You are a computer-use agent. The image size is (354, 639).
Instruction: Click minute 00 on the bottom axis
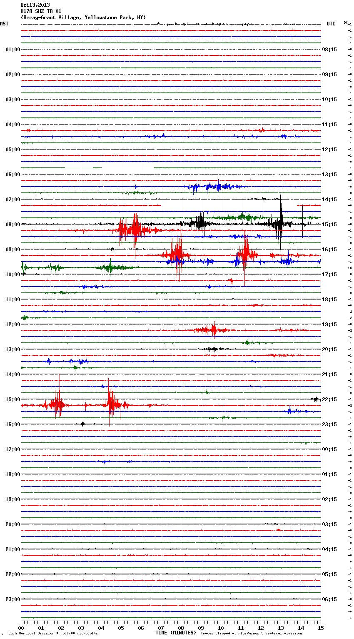coord(21,628)
